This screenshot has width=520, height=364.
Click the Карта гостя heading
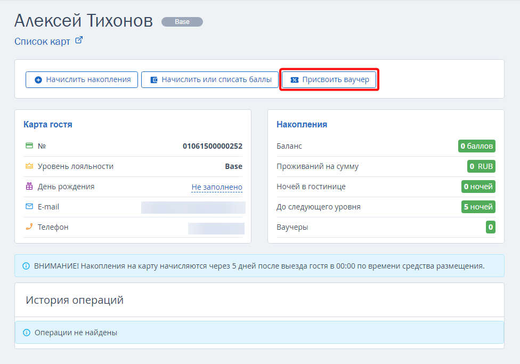tap(48, 124)
